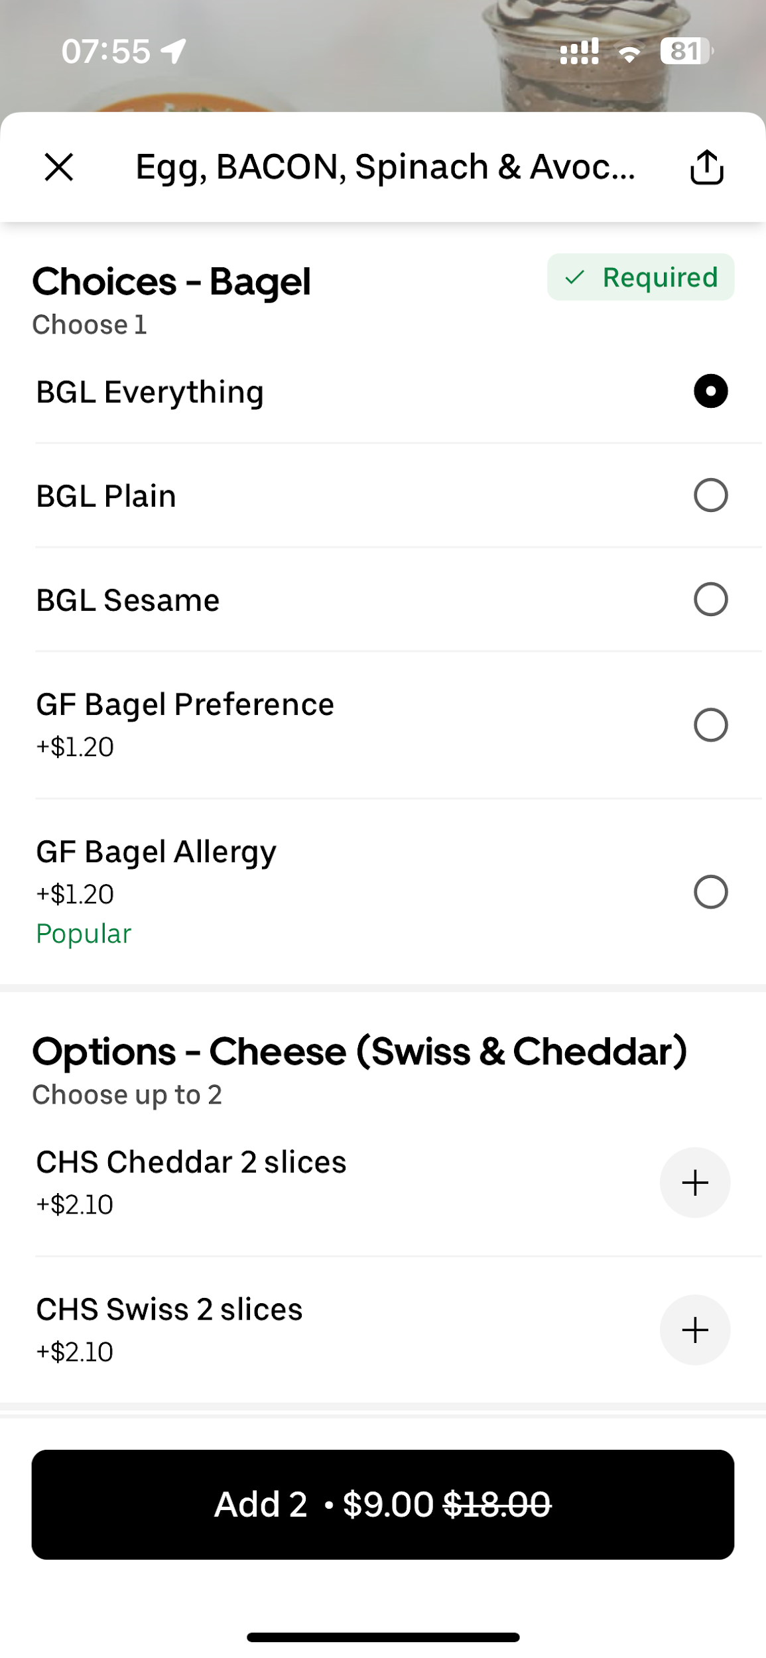Image resolution: width=766 pixels, height=1658 pixels.
Task: Tap the Choices - Bagel section heading
Action: 171,281
